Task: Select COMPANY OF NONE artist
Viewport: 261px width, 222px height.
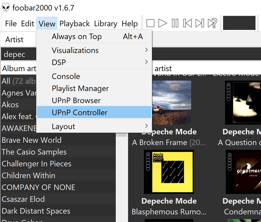Action: tap(58, 187)
